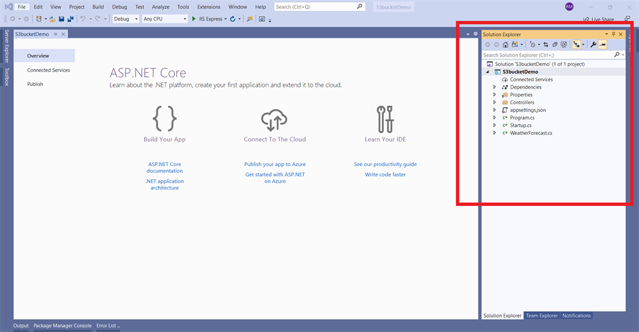Open .NET application architecture link
Screen dimensions: 639x332
pyautogui.click(x=165, y=185)
